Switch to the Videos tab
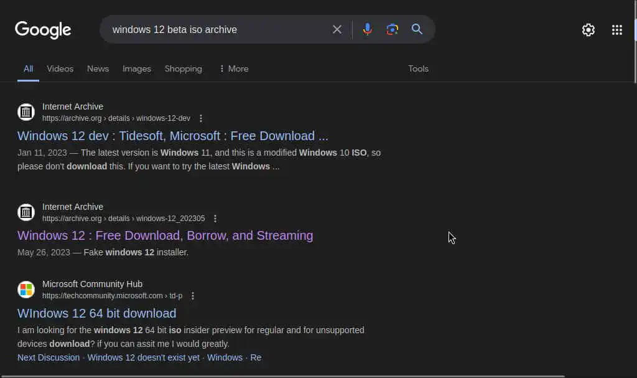This screenshot has width=637, height=378. click(x=60, y=69)
